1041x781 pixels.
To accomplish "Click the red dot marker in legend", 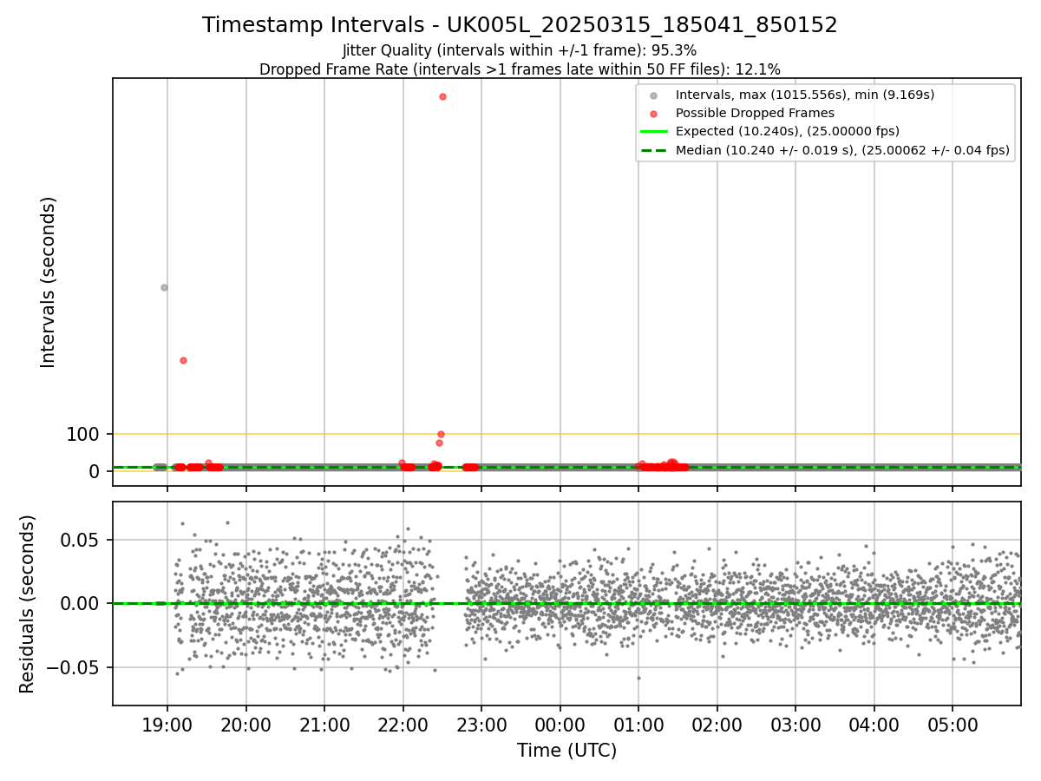I will coord(654,114).
